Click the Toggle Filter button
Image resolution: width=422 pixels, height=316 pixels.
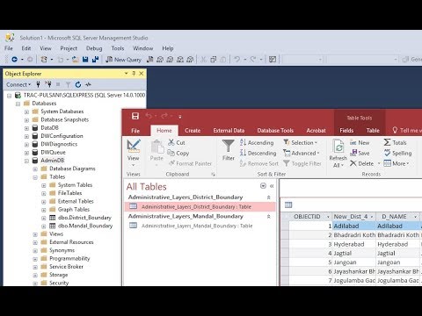click(302, 163)
